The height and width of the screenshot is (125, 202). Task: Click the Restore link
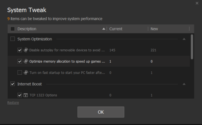(13, 103)
